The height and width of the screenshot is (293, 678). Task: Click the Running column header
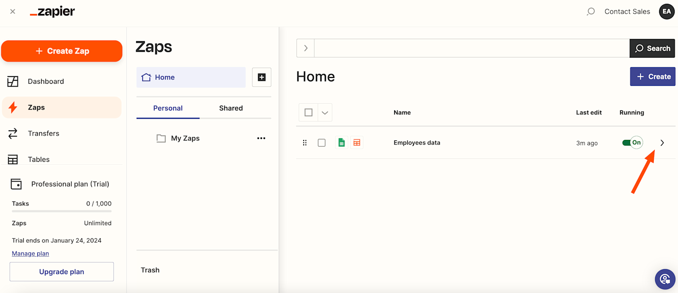point(632,112)
